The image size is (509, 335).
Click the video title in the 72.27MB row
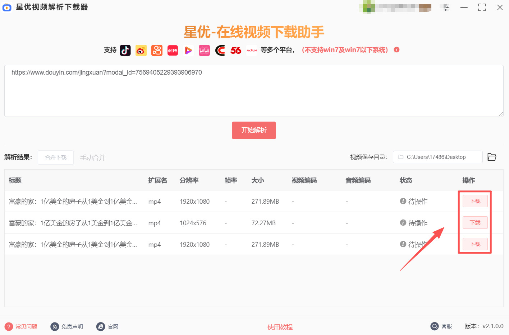pos(73,223)
